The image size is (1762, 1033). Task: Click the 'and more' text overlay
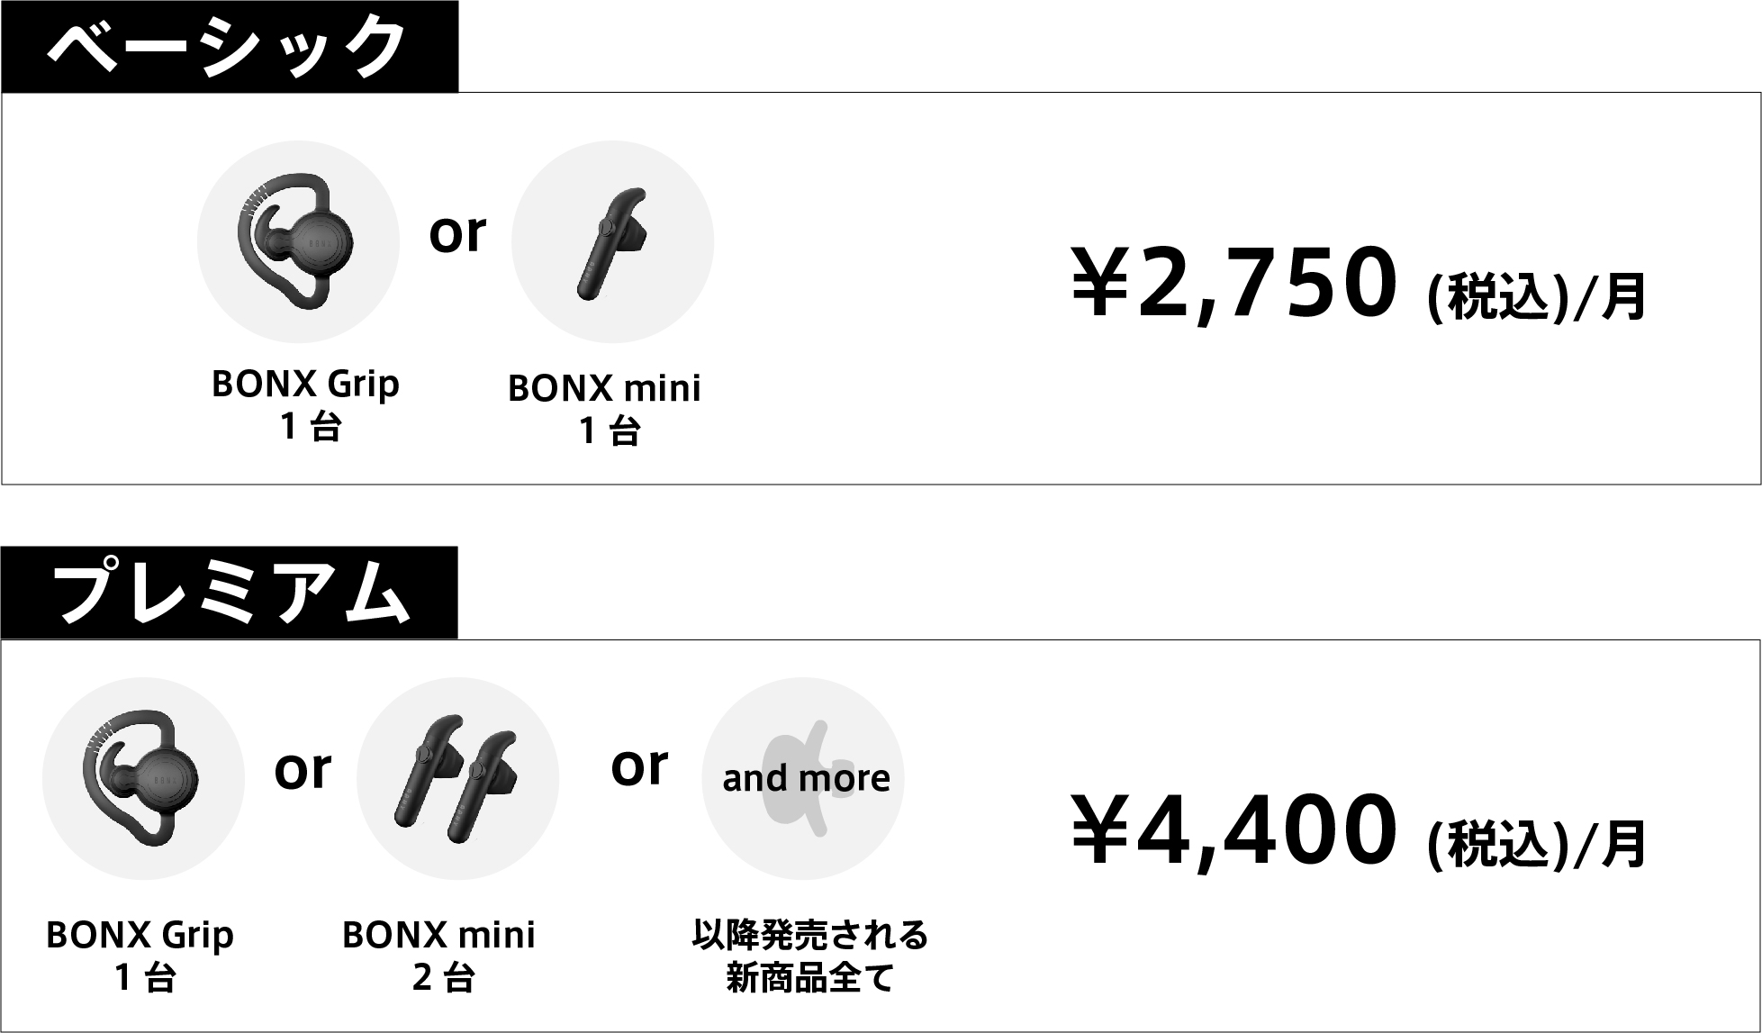pyautogui.click(x=806, y=778)
